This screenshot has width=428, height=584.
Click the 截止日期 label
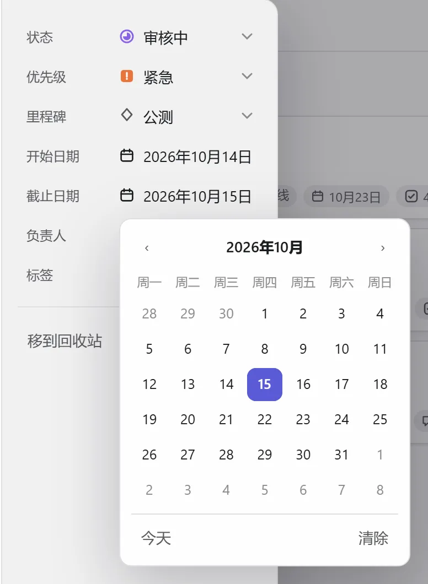53,196
